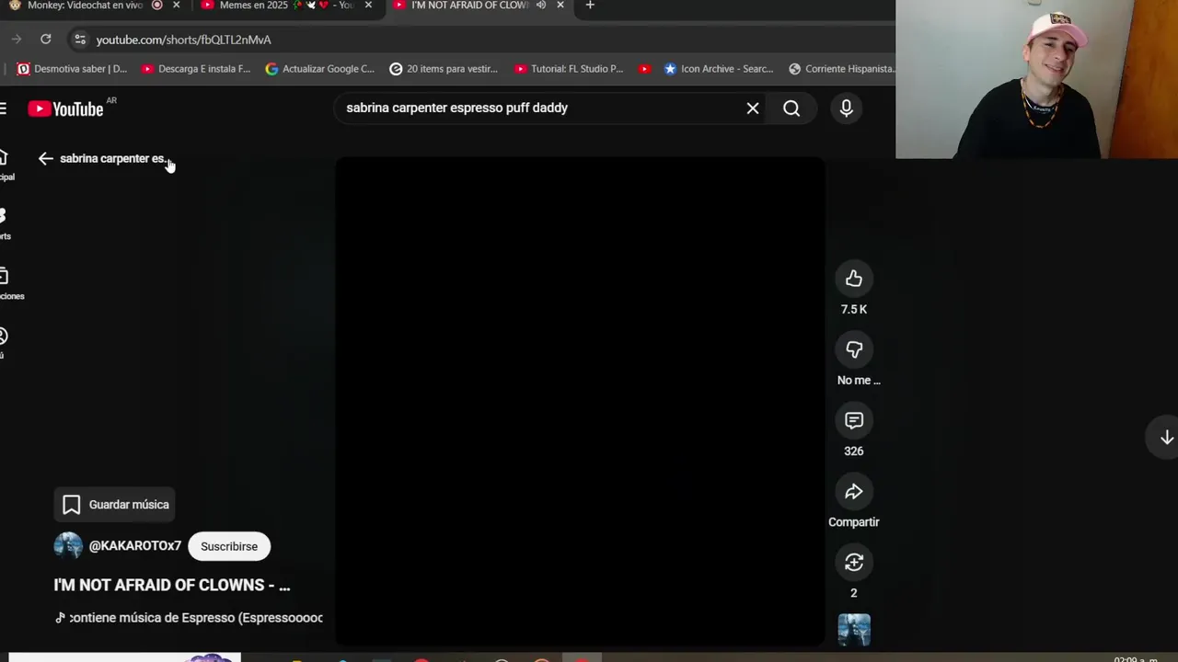Share the Short via Compartir icon

coord(854,491)
